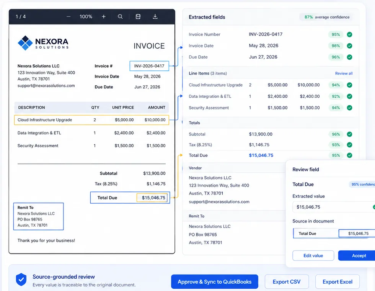Click Edit value in Review field panel
This screenshot has height=291, width=375.
[x=313, y=256]
